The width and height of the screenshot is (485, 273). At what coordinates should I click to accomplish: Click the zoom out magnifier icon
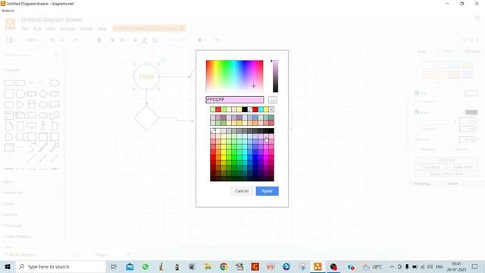pyautogui.click(x=62, y=40)
